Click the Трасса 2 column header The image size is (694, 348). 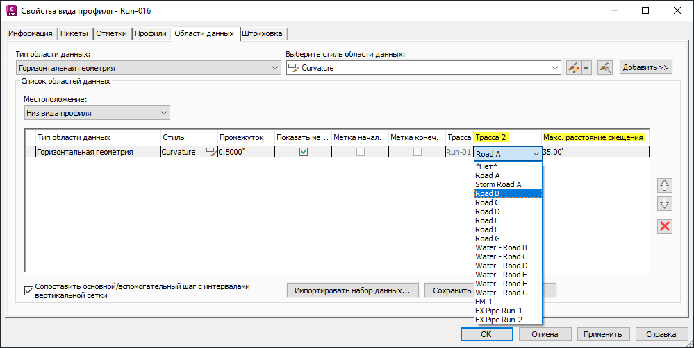point(507,137)
